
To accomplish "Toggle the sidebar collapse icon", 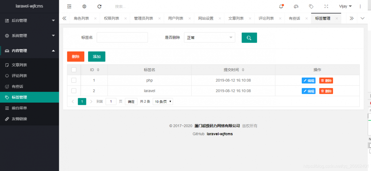I will pyautogui.click(x=69, y=6).
